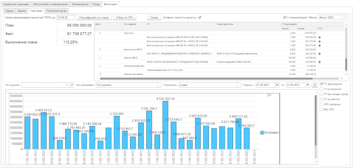Expand the Тип изделия dropdown arrow

tap(68, 85)
